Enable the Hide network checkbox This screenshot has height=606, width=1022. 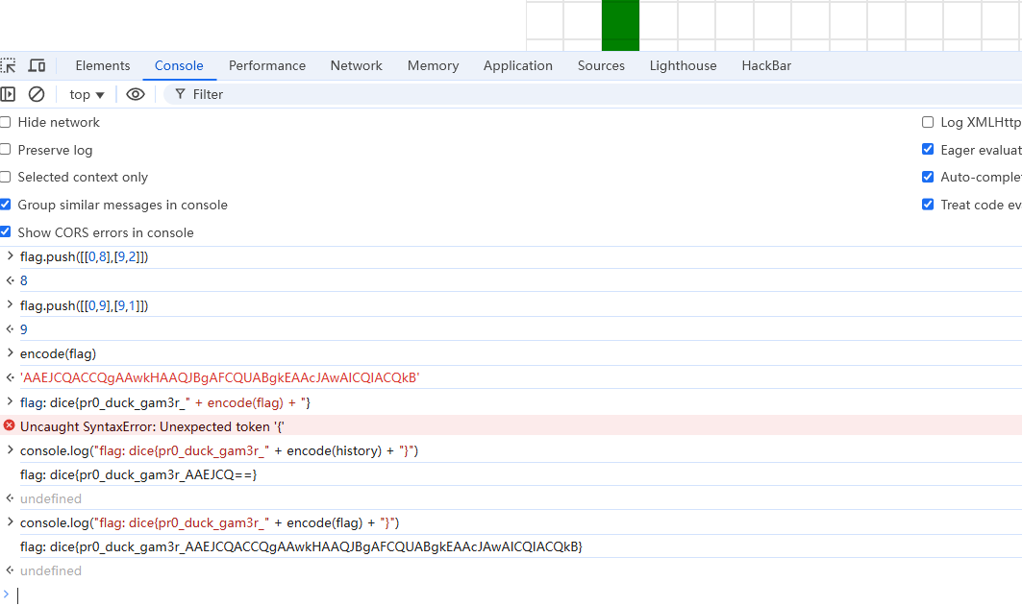tap(6, 122)
